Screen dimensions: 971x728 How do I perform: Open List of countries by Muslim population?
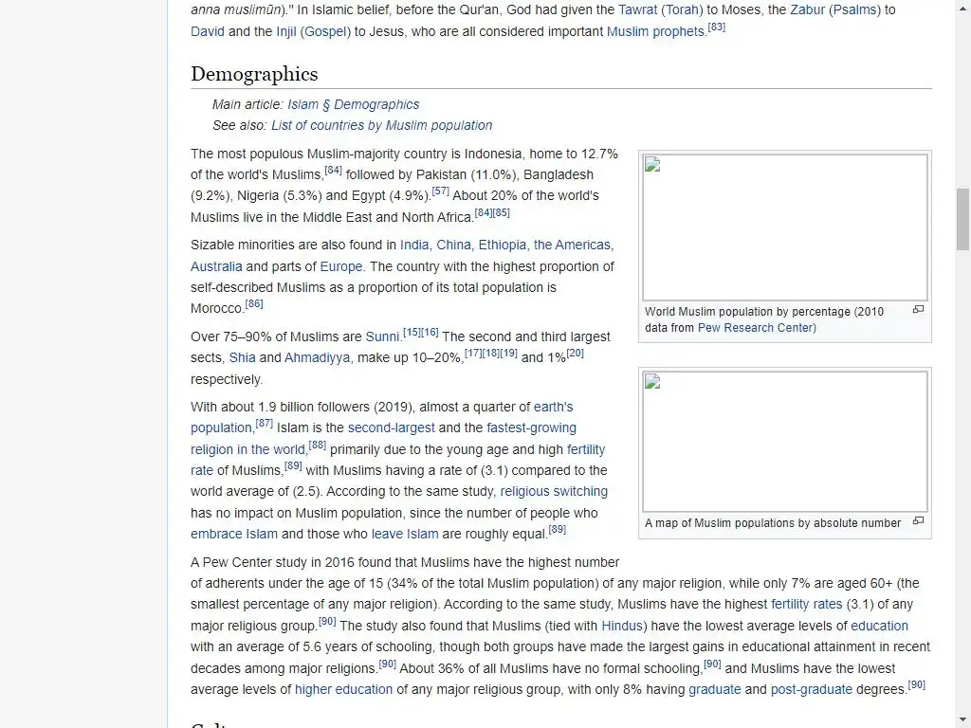tap(381, 126)
